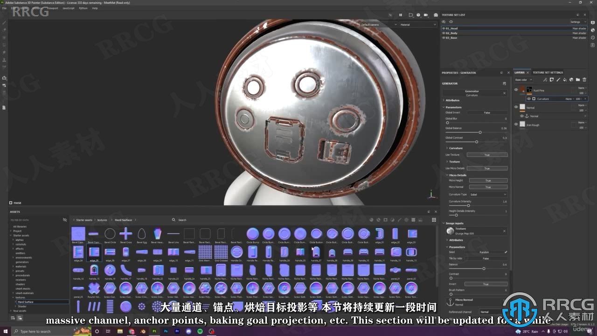Click the textures breadcrumb link

coord(102,220)
